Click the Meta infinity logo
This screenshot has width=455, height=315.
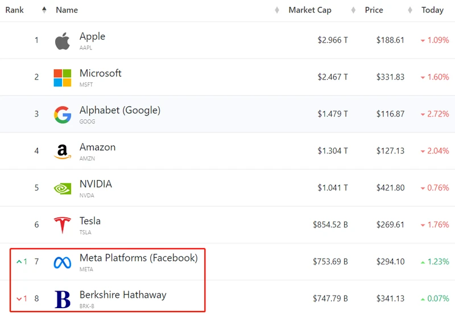63,263
